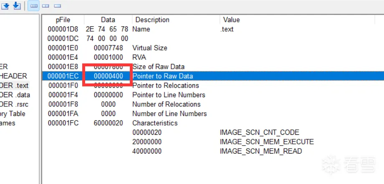
Task: Click the Description column header
Action: click(x=152, y=20)
